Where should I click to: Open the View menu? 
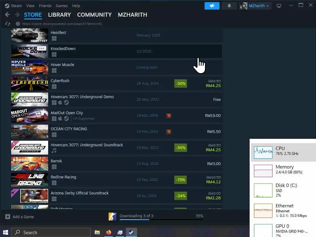(31, 6)
